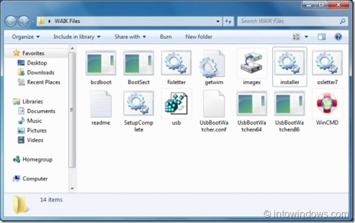This screenshot has height=223, width=355.
Task: Open Pictures library in navigation pane
Action: click(x=36, y=131)
